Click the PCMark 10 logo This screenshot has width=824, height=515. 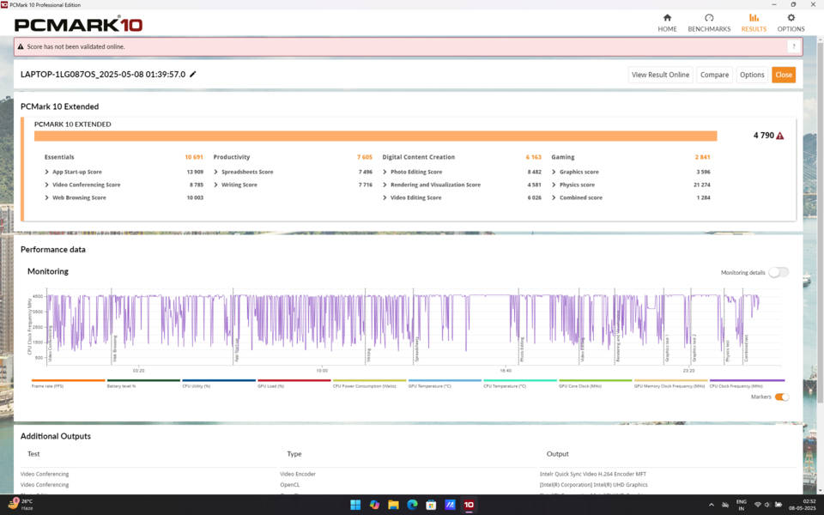point(78,24)
